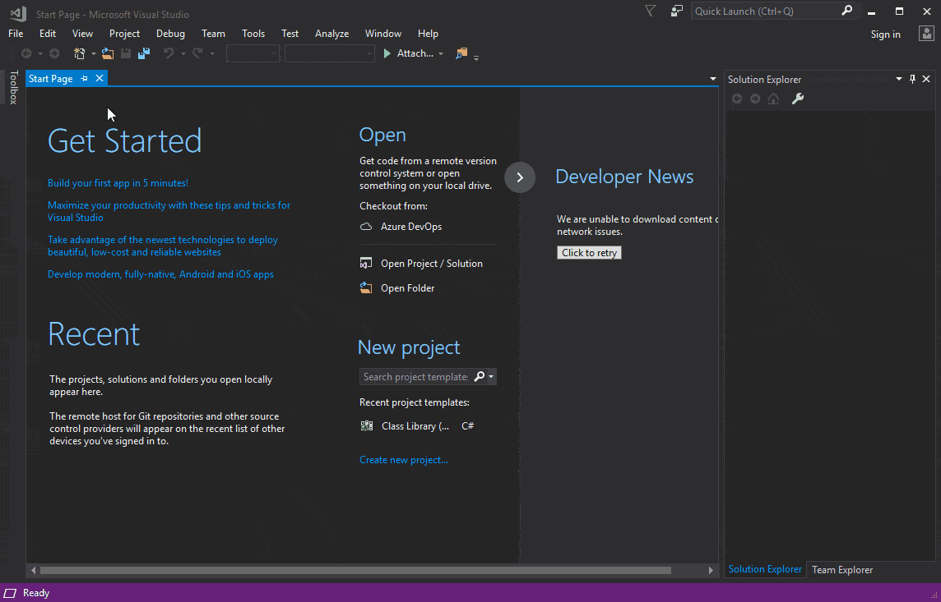Click the status bar window icon near Ready
The height and width of the screenshot is (602, 941).
[x=10, y=593]
